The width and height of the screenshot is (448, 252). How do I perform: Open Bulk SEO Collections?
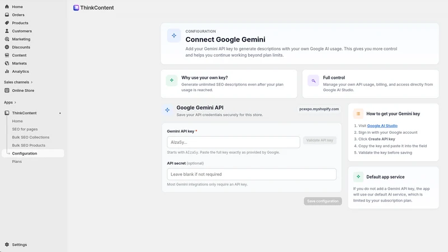click(31, 137)
